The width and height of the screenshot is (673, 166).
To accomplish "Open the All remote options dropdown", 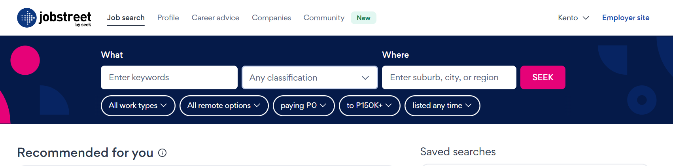I will coord(224,106).
